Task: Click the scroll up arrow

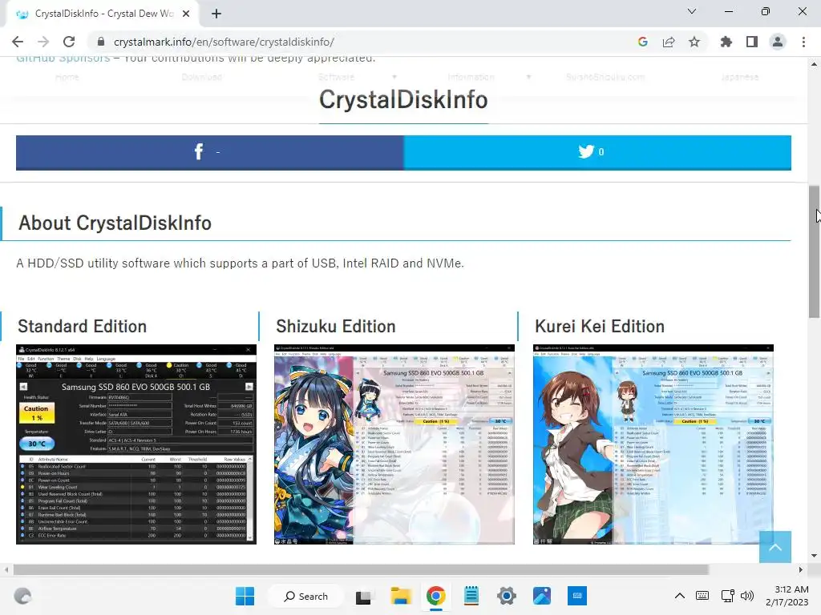Action: 815,64
